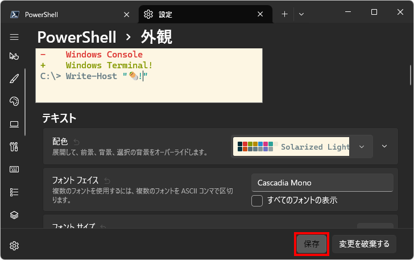Click the テキスト section heading

(59, 118)
